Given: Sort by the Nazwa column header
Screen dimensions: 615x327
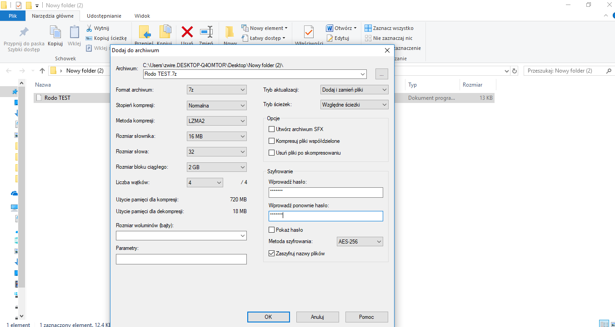Looking at the screenshot, I should (x=43, y=85).
